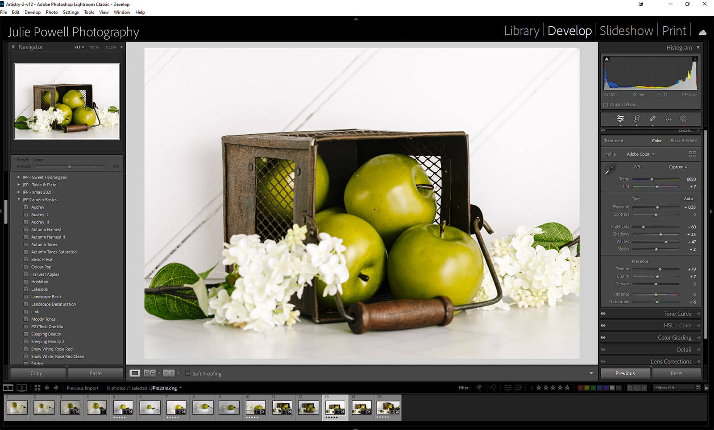The width and height of the screenshot is (714, 430).
Task: Click the Exposure slider handle
Action: pos(657,207)
